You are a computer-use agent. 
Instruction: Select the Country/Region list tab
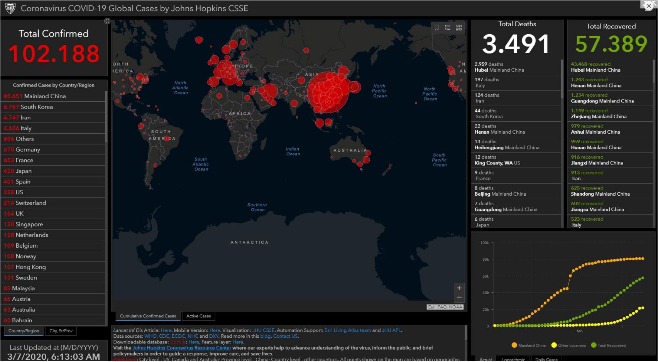click(24, 331)
